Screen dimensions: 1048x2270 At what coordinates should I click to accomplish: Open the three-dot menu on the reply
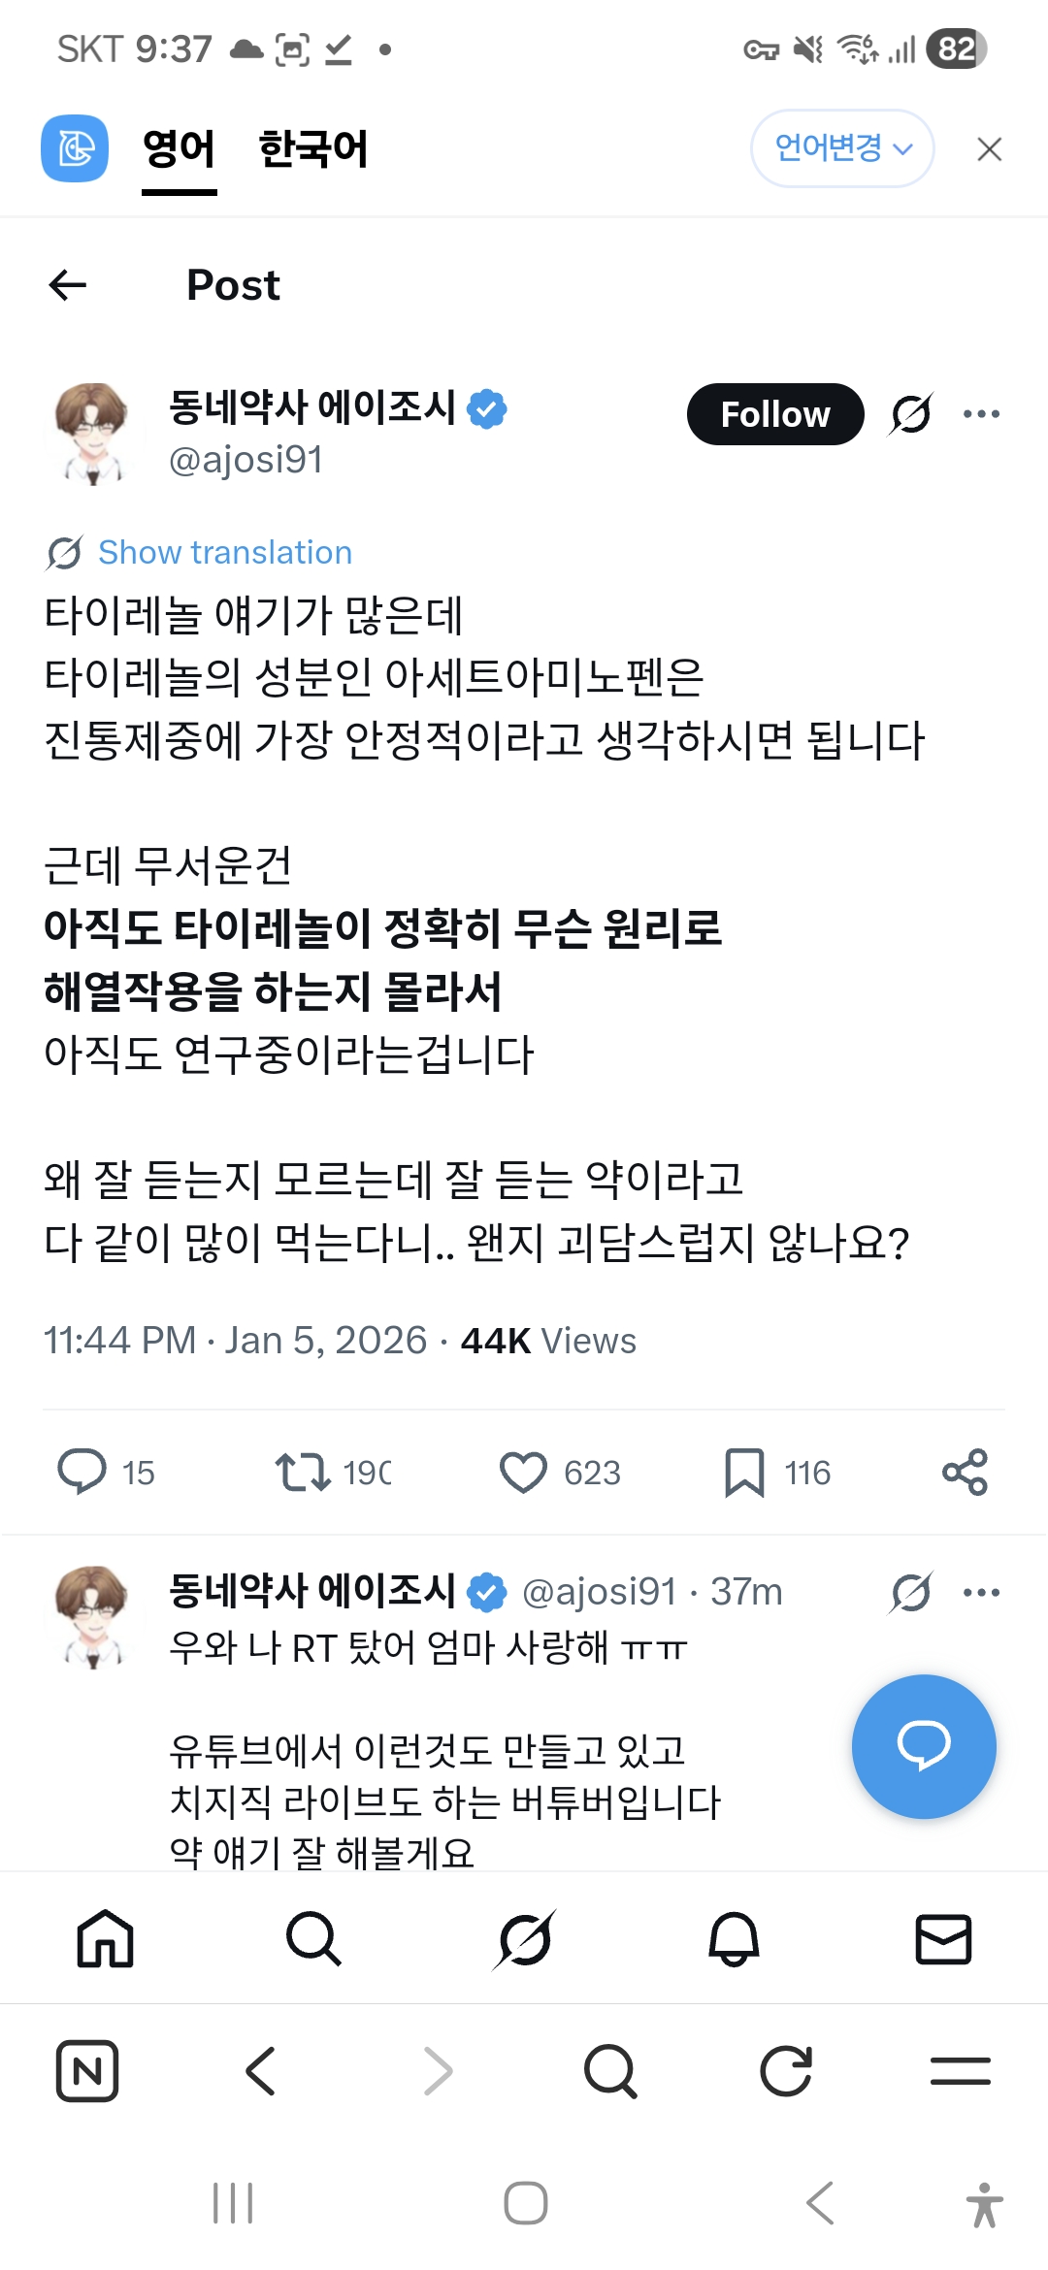pos(981,1592)
